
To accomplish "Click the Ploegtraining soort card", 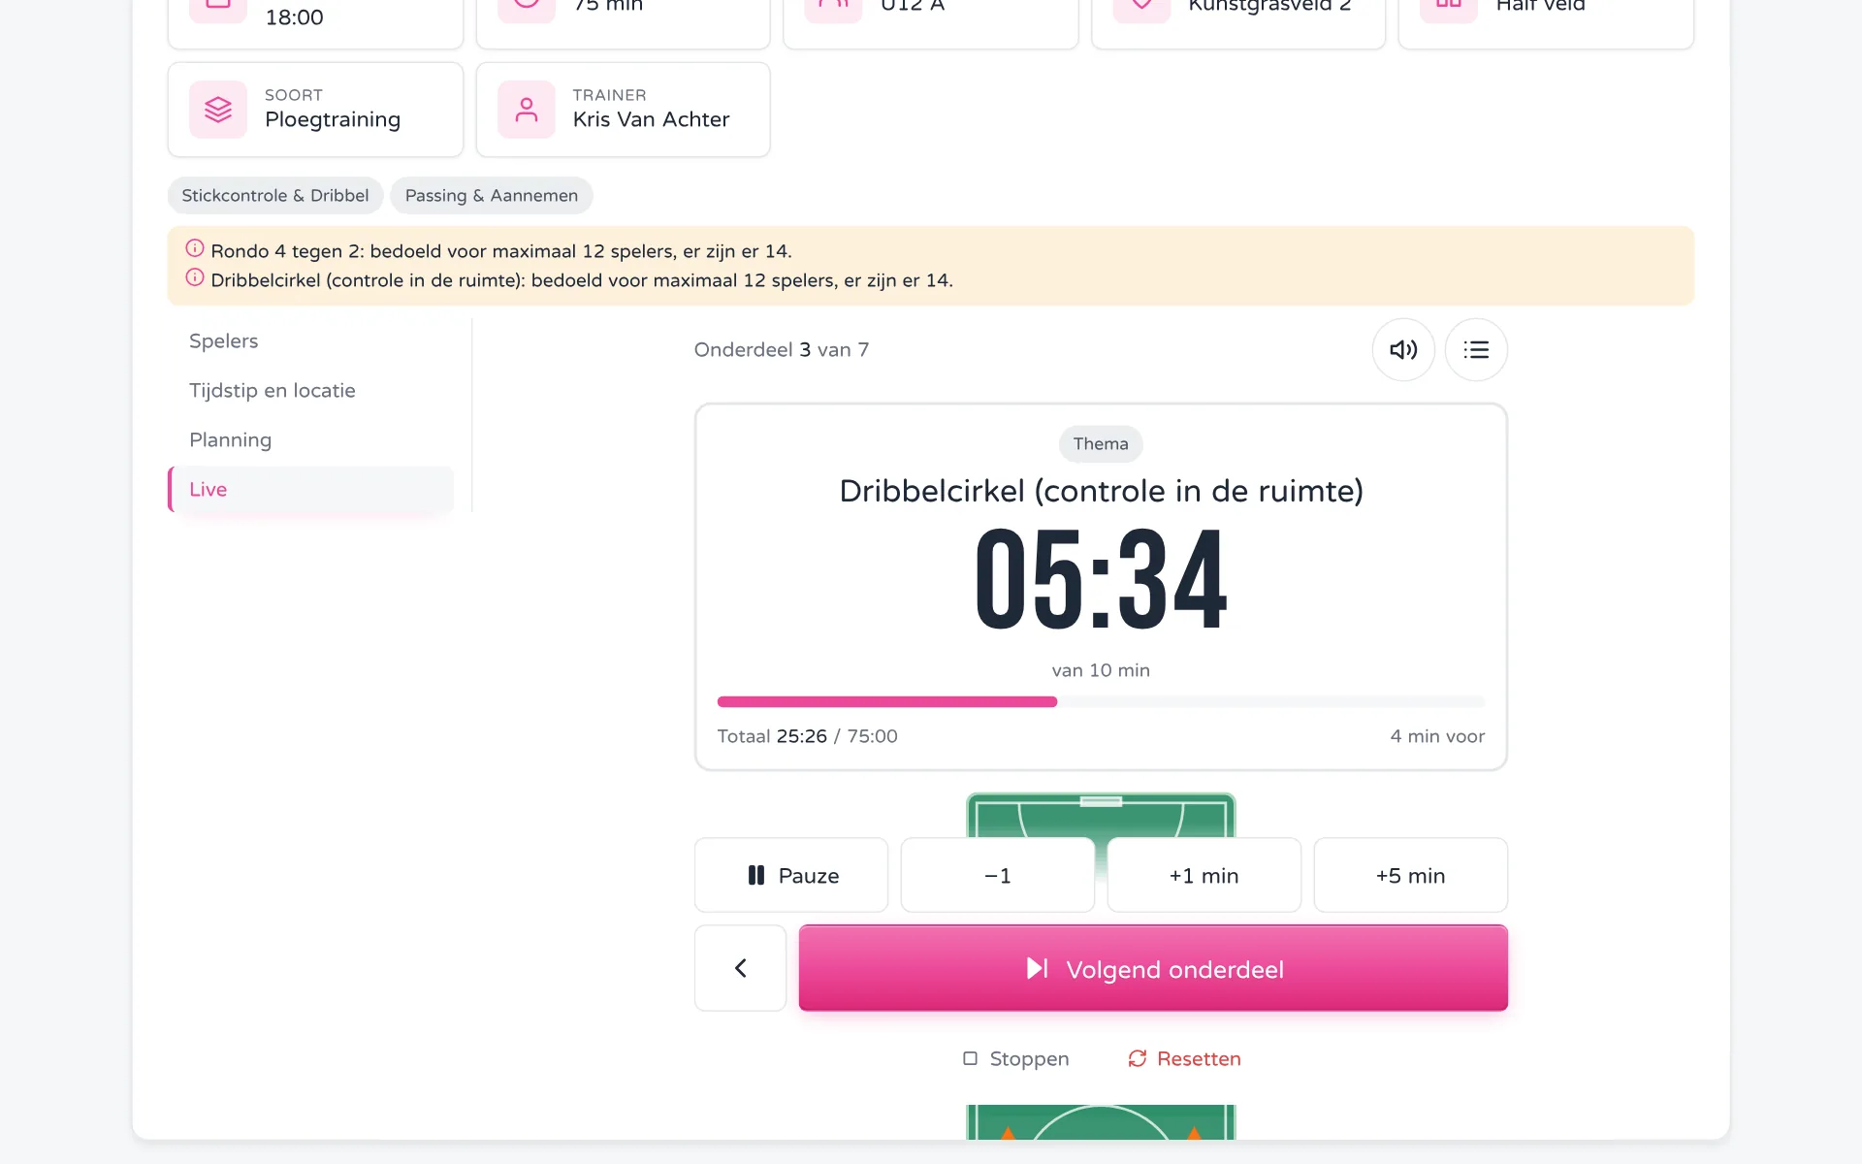I will pyautogui.click(x=315, y=110).
